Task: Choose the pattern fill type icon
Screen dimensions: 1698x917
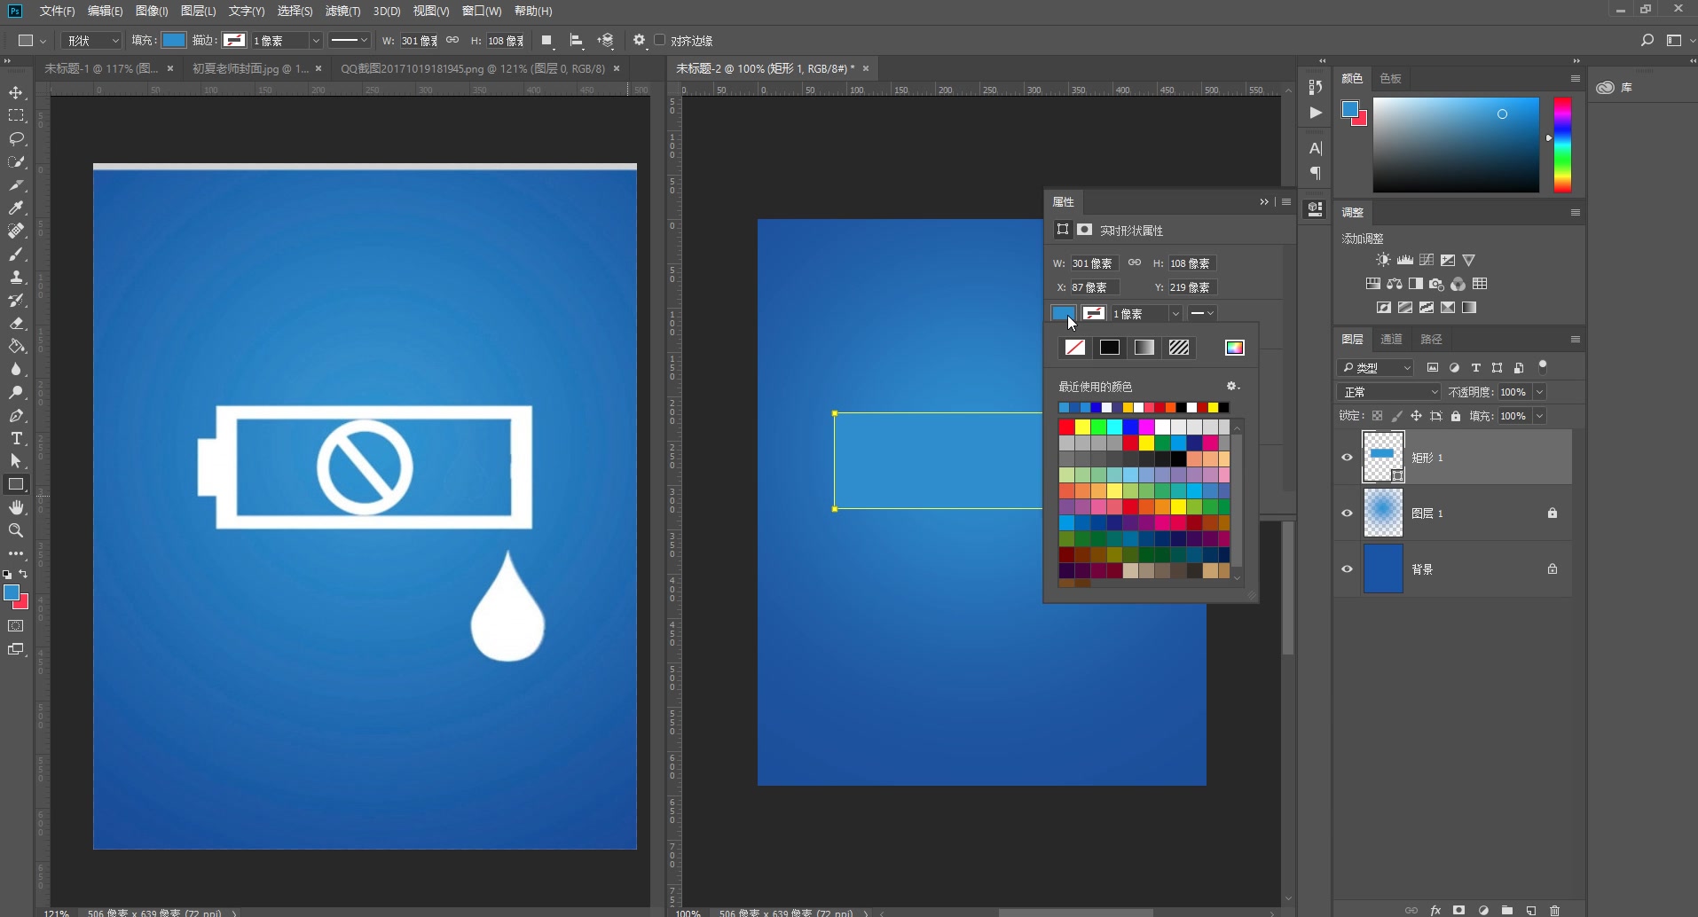Action: (x=1179, y=348)
